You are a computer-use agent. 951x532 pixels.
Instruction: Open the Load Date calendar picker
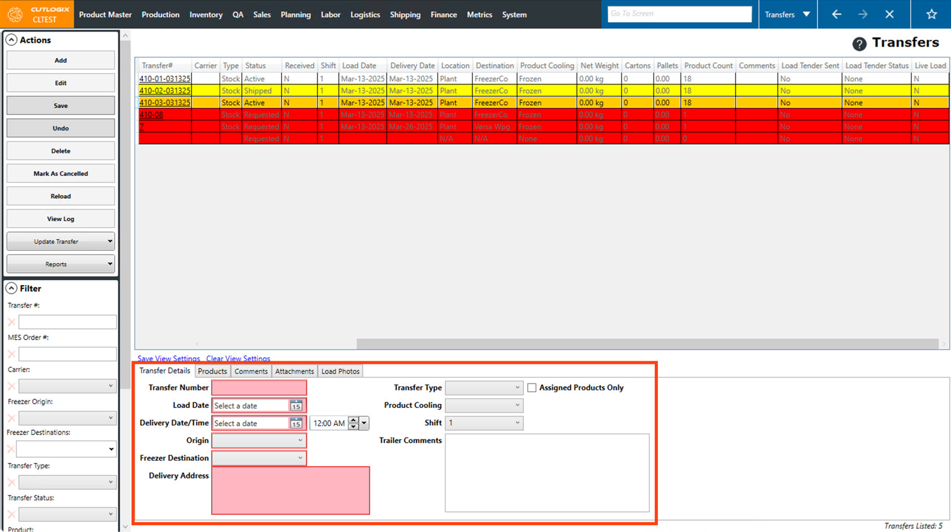click(296, 406)
